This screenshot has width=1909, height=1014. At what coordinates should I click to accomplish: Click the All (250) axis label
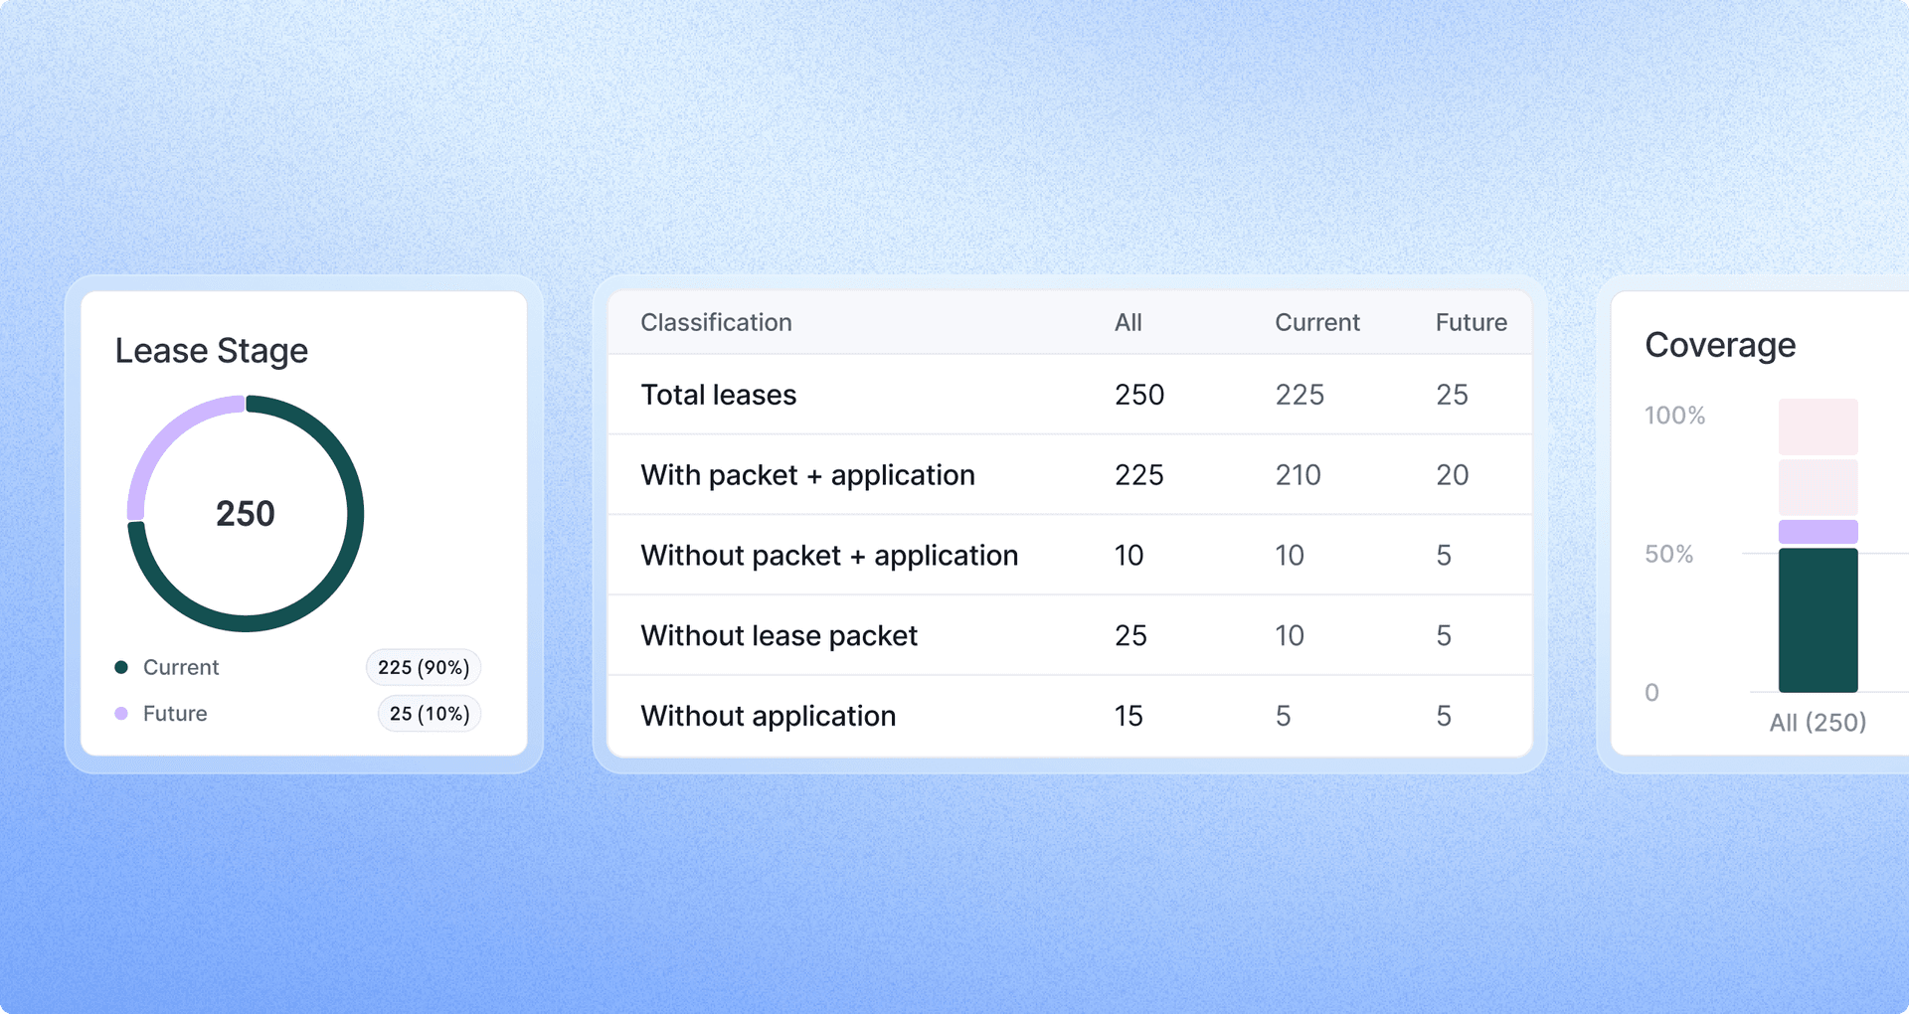[x=1818, y=723]
